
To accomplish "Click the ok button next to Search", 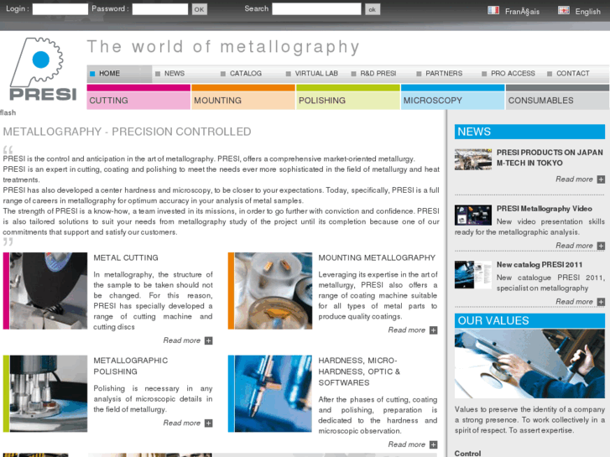I will point(373,9).
